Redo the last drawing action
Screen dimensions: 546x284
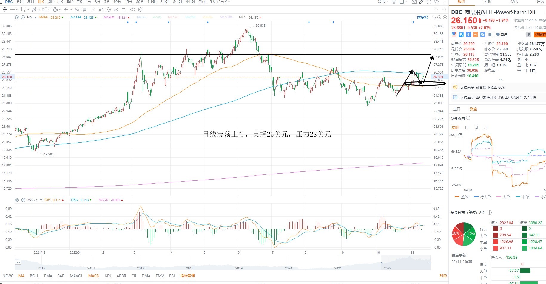coord(444,10)
